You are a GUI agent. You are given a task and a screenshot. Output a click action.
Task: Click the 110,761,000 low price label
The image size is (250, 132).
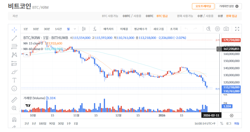(x=231, y=91)
